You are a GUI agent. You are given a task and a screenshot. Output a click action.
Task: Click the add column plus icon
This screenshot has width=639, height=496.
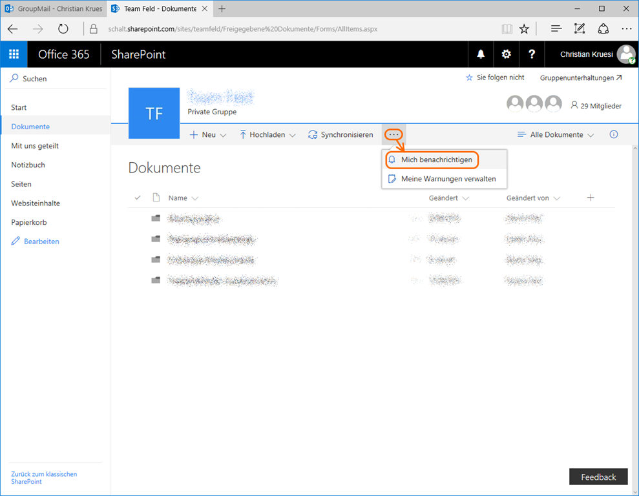[591, 198]
